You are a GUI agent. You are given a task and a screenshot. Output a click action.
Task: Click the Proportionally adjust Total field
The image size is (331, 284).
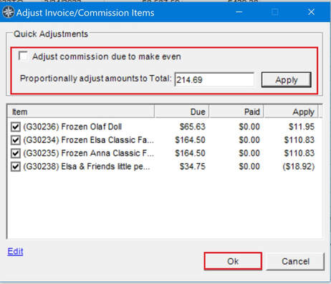click(x=214, y=79)
